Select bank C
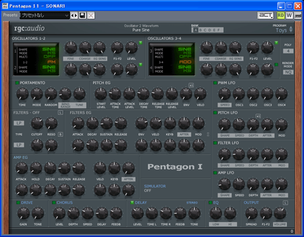Screen dimensions: 304x237 coord(205,30)
